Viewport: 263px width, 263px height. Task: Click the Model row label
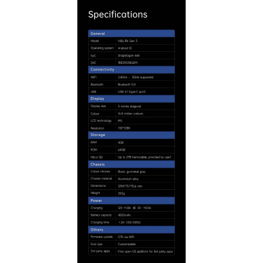tap(95, 41)
